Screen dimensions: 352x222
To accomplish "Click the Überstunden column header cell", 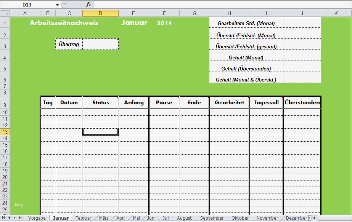I will click(302, 102).
